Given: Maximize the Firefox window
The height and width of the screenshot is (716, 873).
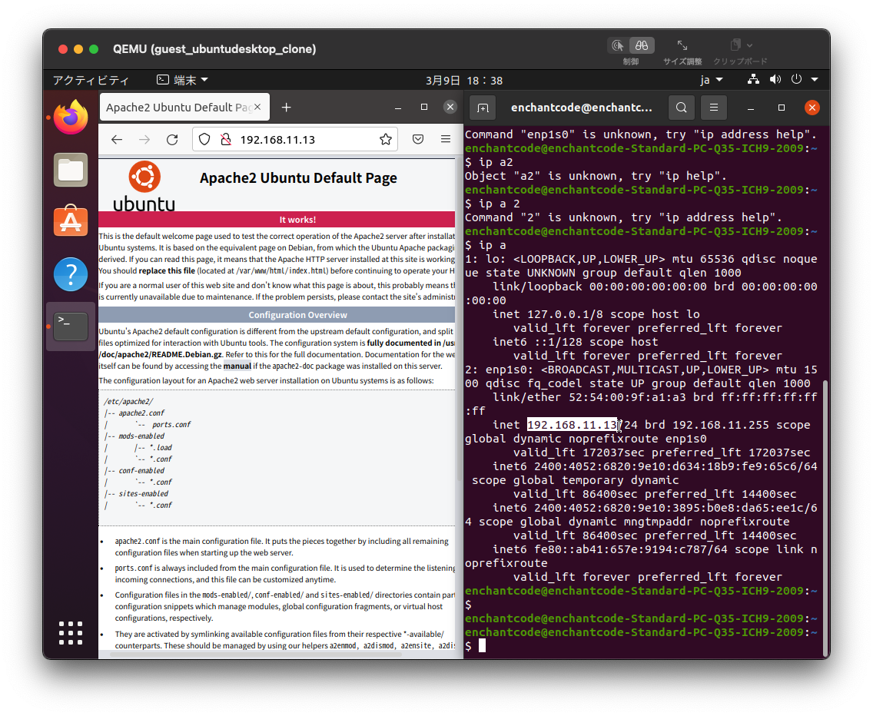Looking at the screenshot, I should click(x=424, y=107).
